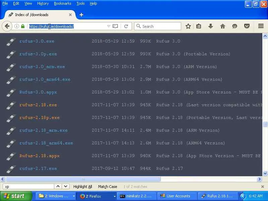Open the File menu

[5, 3]
